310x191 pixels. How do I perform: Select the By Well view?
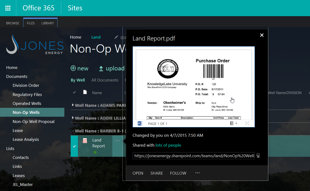click(78, 80)
